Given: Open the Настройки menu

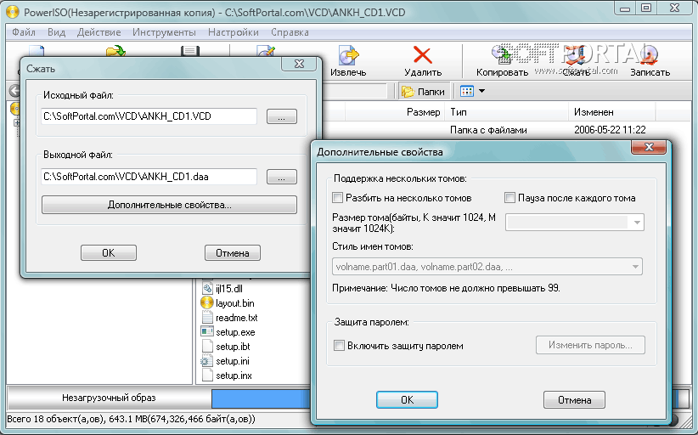Looking at the screenshot, I should 233,32.
